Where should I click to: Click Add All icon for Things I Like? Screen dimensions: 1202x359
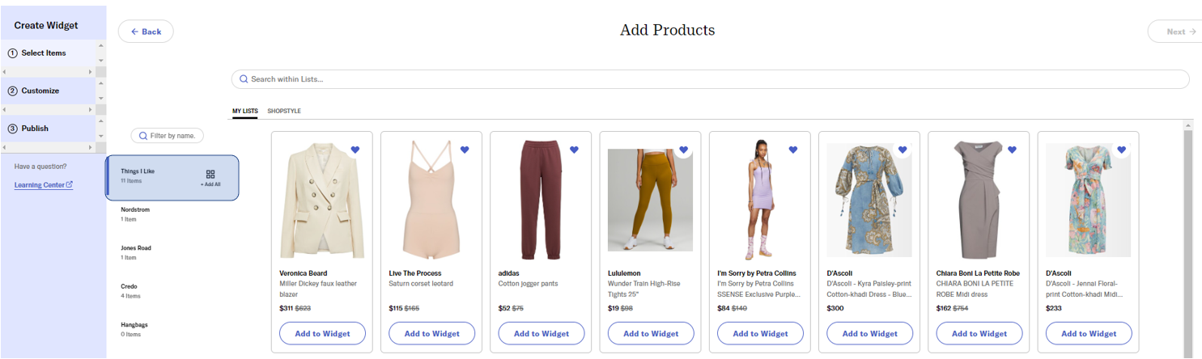pos(210,175)
